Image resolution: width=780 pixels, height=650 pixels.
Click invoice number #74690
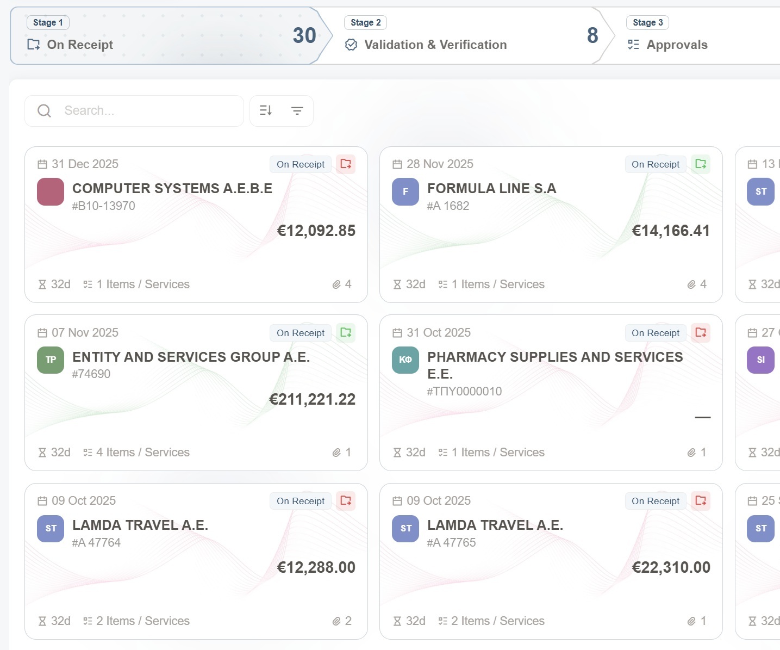pyautogui.click(x=91, y=374)
